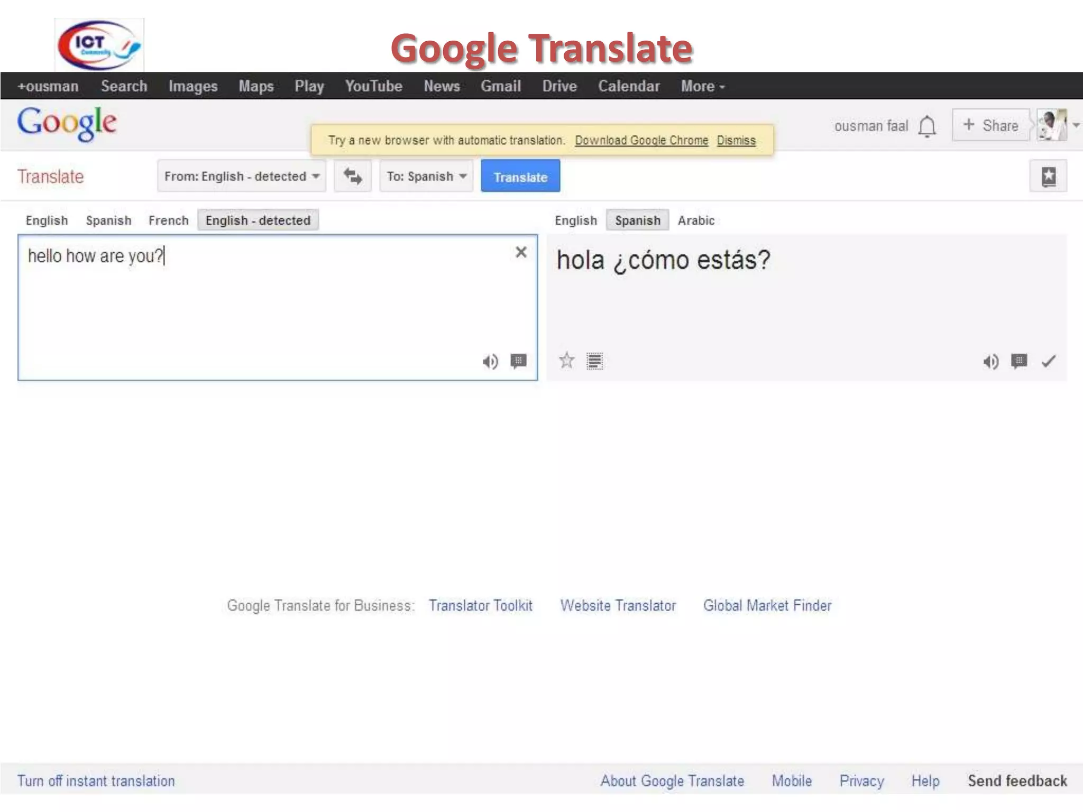The width and height of the screenshot is (1083, 812).
Task: Expand the More menu in top bar
Action: [703, 86]
